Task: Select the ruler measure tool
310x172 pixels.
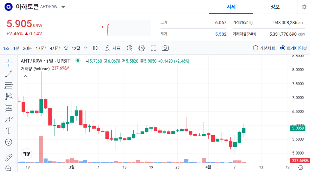Action: (x=9, y=158)
